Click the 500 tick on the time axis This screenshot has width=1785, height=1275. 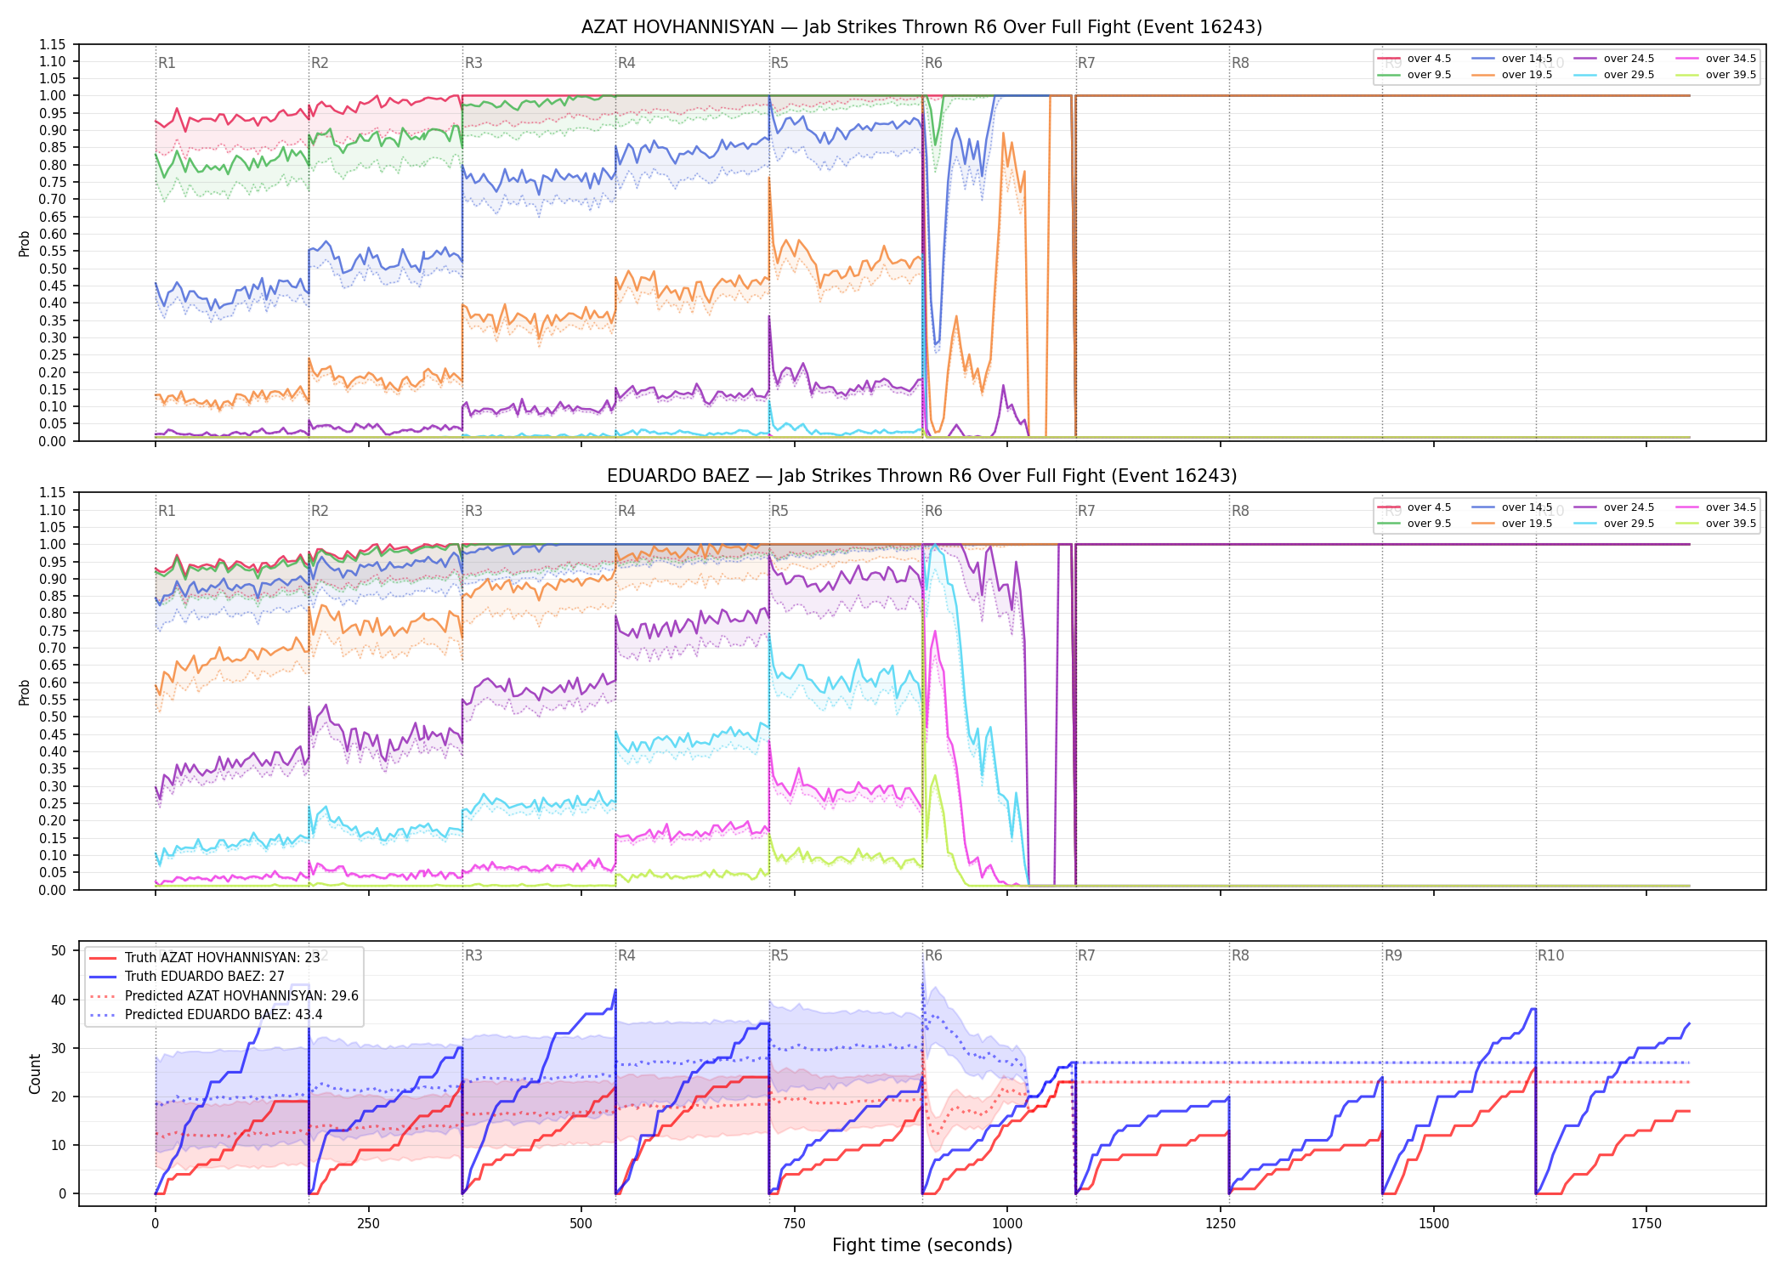pyautogui.click(x=581, y=1224)
